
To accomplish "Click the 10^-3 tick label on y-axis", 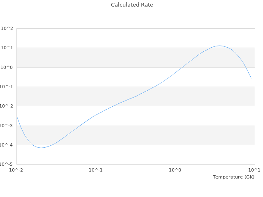I will click(7, 126).
